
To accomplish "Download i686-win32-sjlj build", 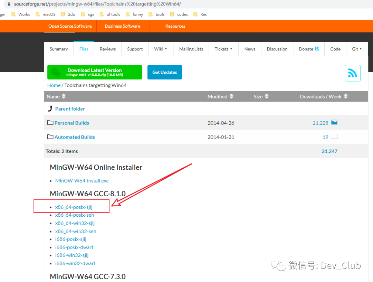I will [x=71, y=255].
